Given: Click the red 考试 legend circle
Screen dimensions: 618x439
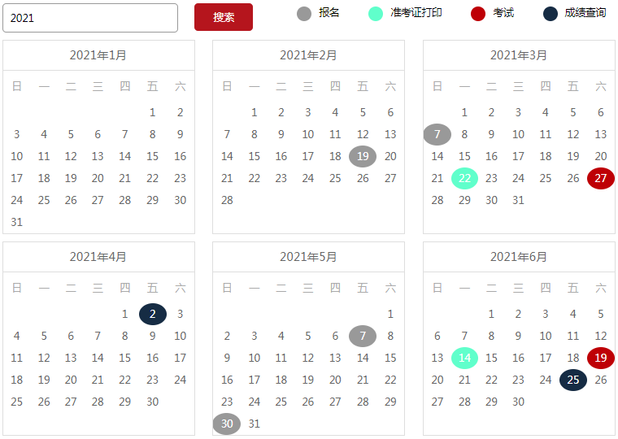Looking at the screenshot, I should pos(478,14).
